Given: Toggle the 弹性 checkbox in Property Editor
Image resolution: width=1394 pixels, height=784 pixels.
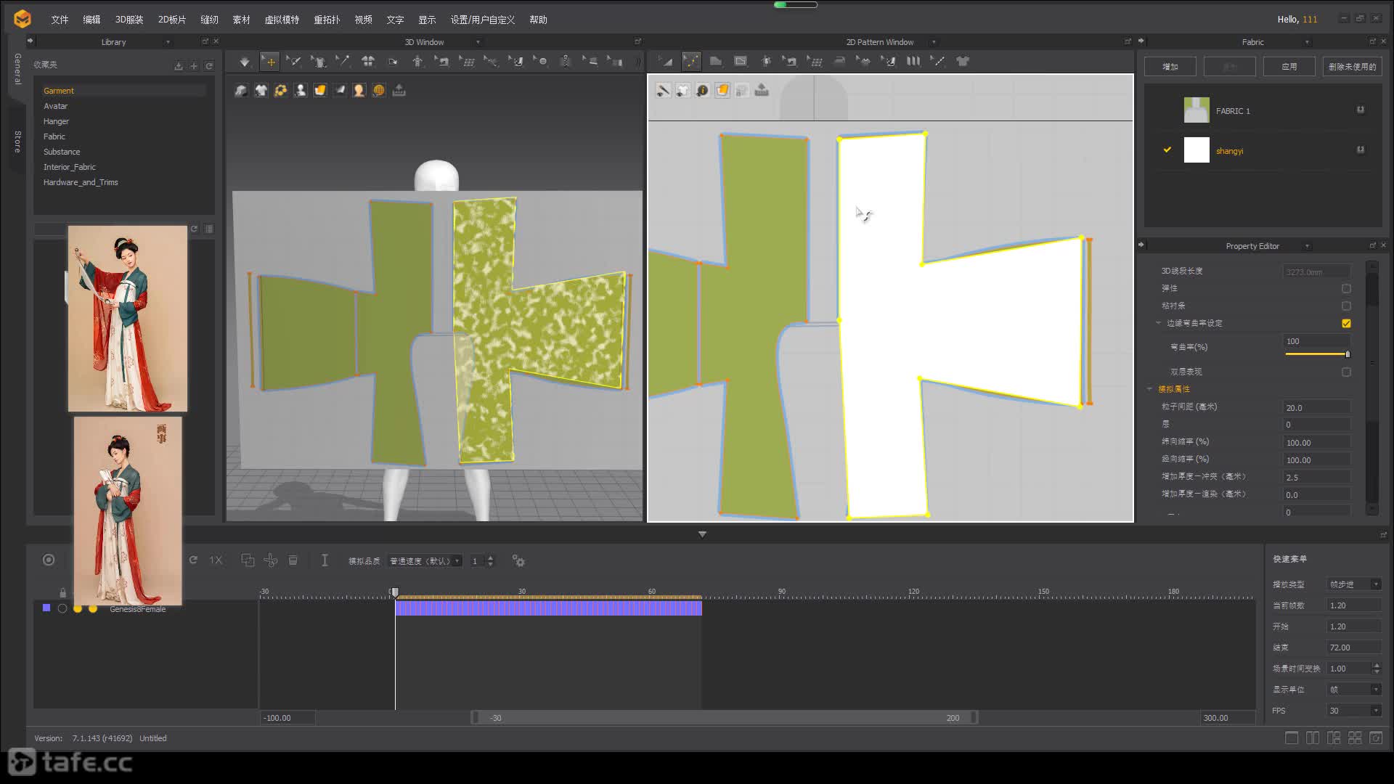Looking at the screenshot, I should pos(1346,288).
